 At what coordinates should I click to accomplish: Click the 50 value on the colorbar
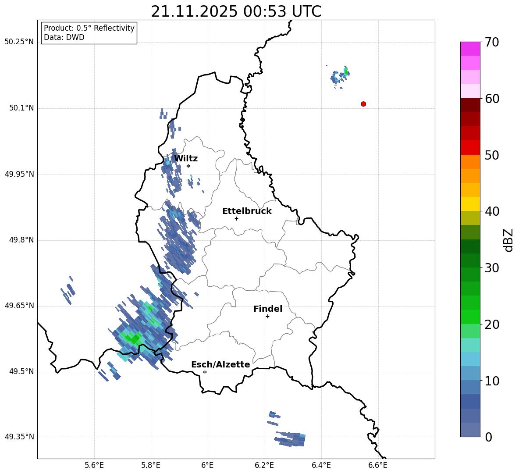pos(492,155)
